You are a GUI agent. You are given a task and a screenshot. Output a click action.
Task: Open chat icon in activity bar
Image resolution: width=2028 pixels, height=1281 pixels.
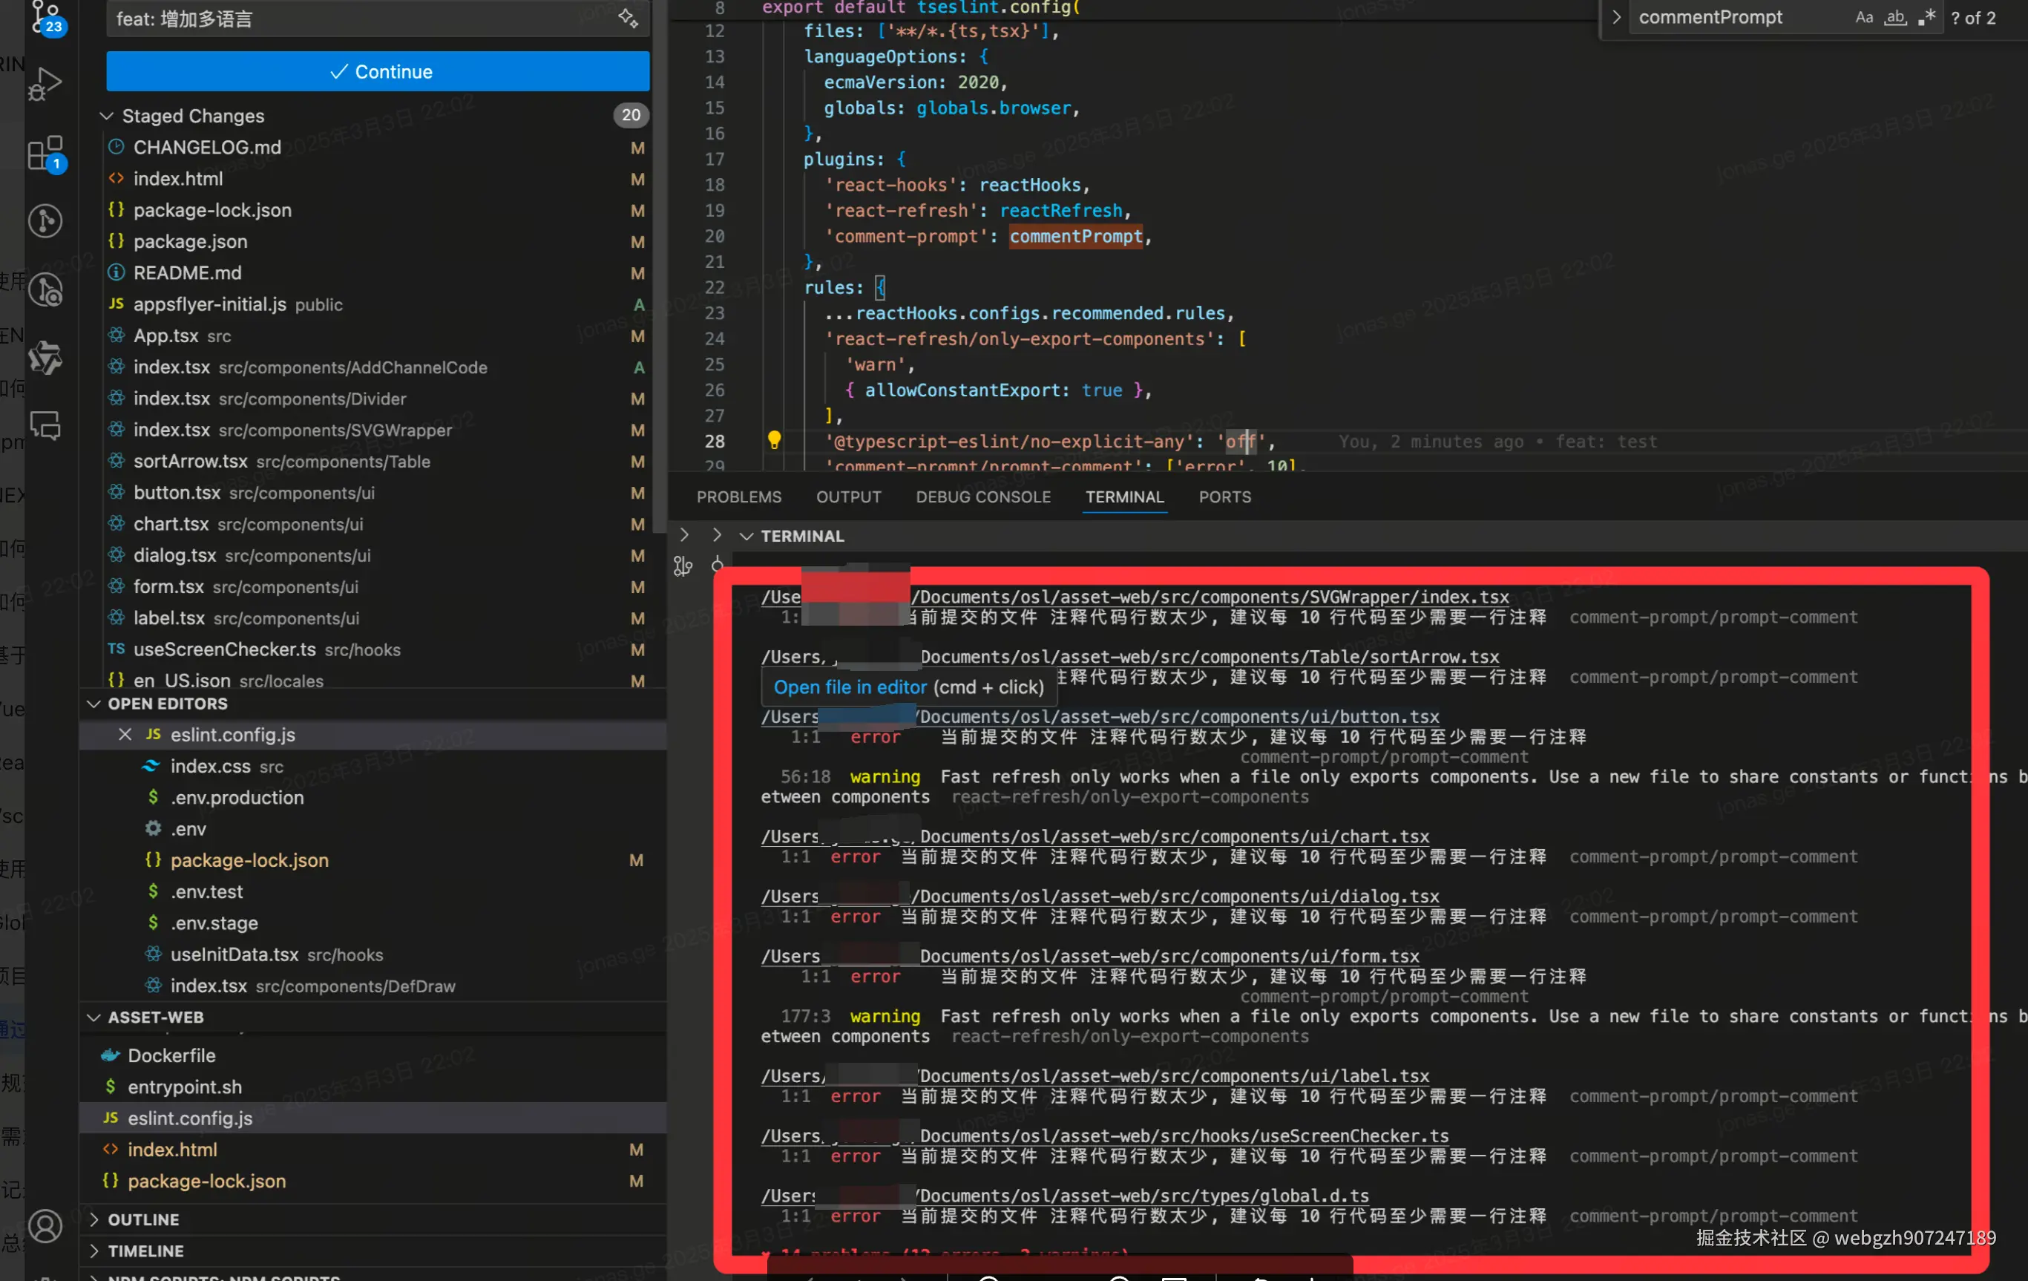[x=45, y=426]
